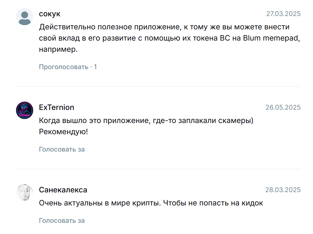The image size is (313, 234).
Task: Click Голосовать за under Санекалекса's review
Action: (62, 221)
